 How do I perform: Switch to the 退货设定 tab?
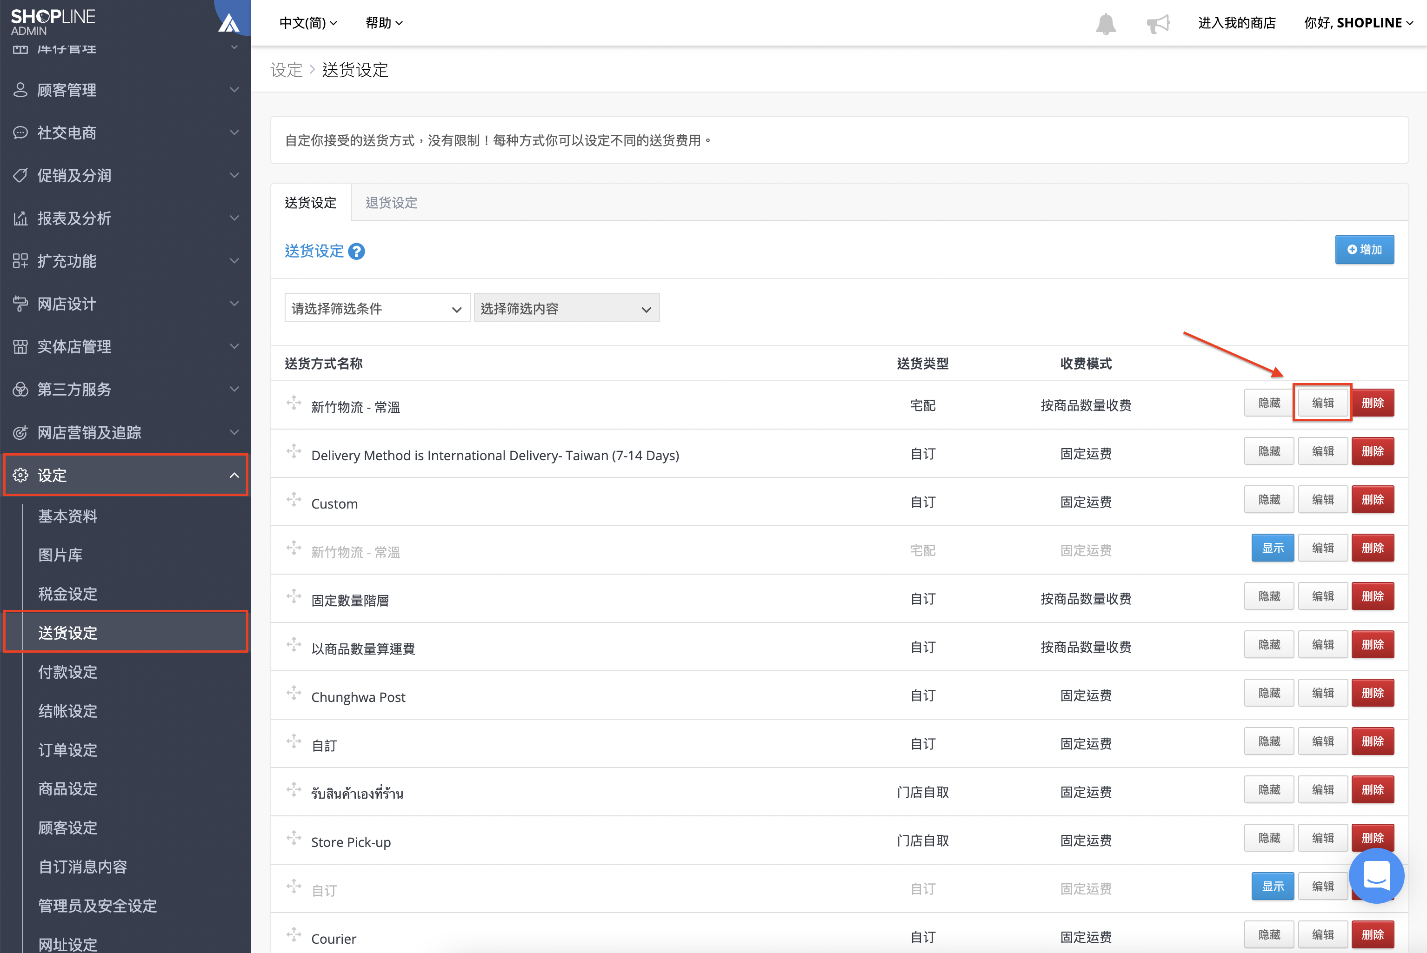tap(392, 202)
